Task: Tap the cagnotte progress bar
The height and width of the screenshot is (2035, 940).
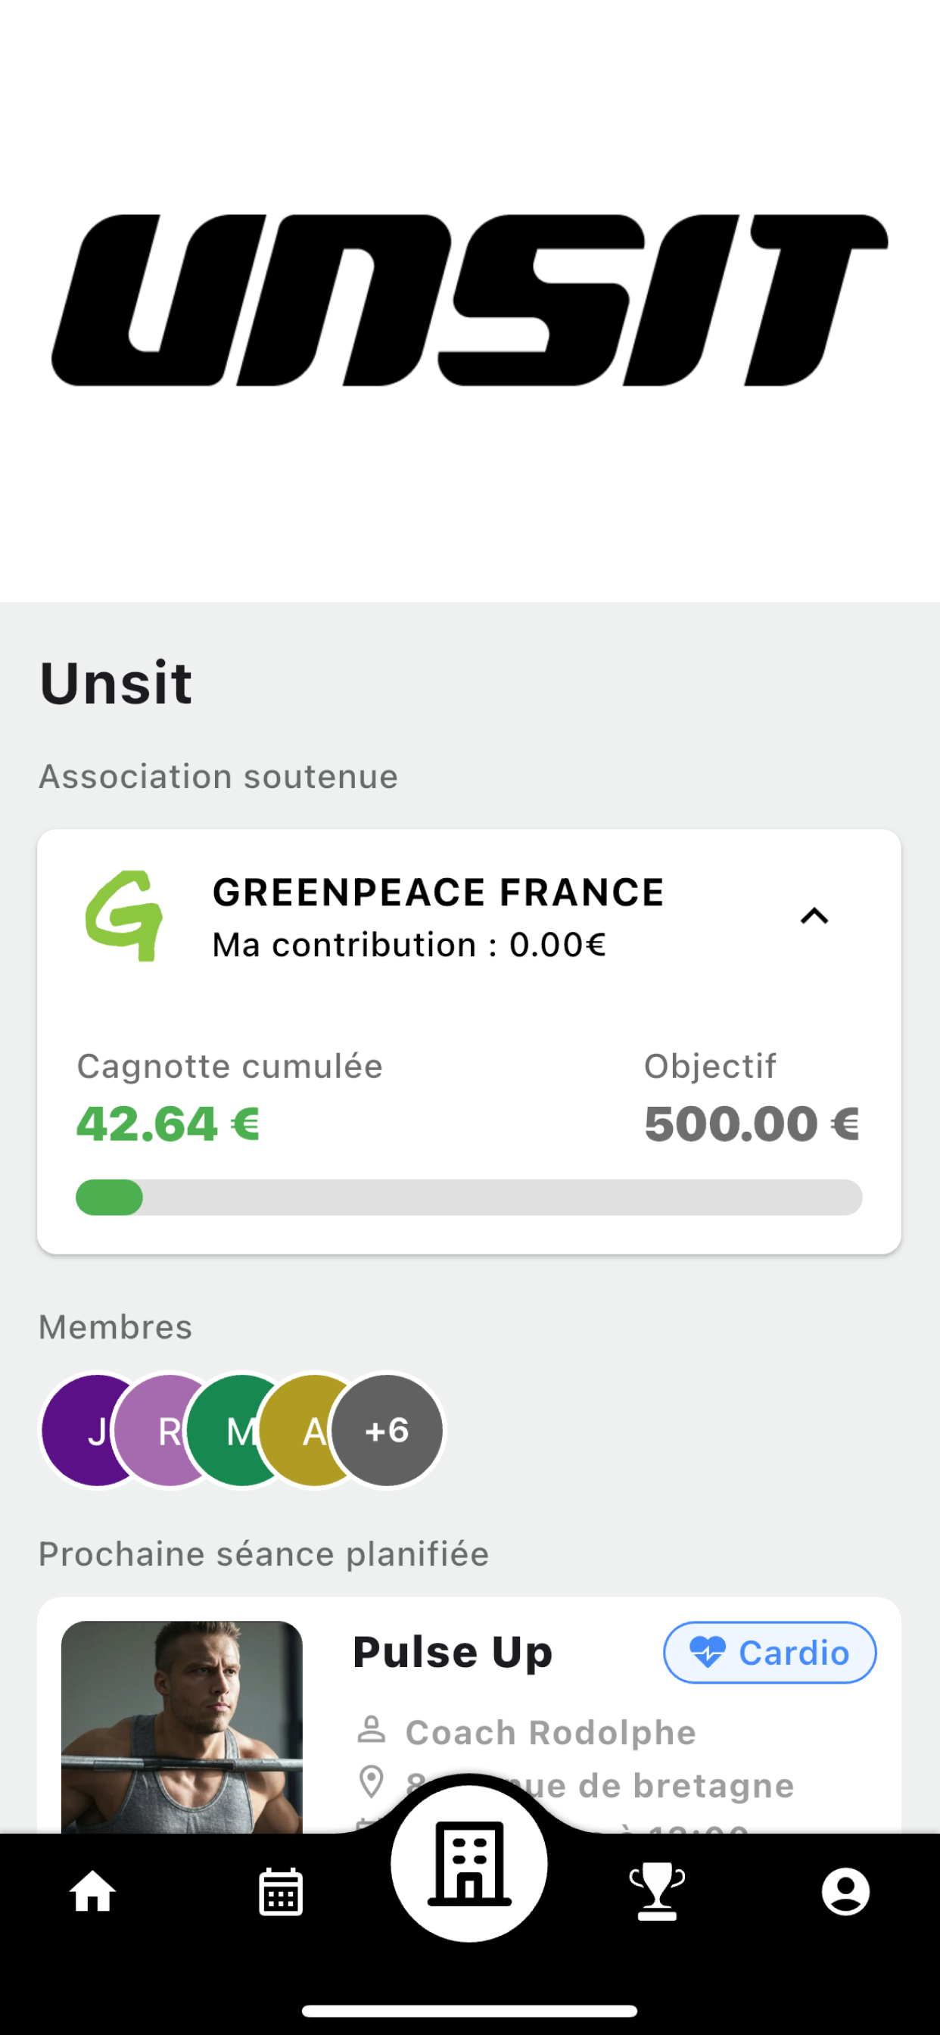Action: pos(469,1198)
